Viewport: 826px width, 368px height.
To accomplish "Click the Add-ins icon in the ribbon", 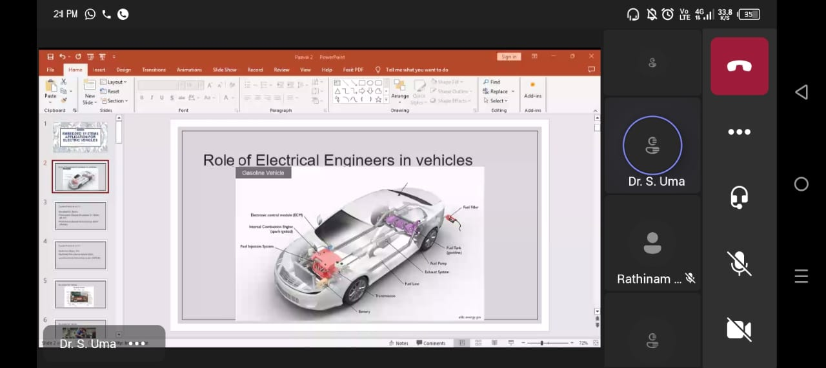I will (x=532, y=90).
